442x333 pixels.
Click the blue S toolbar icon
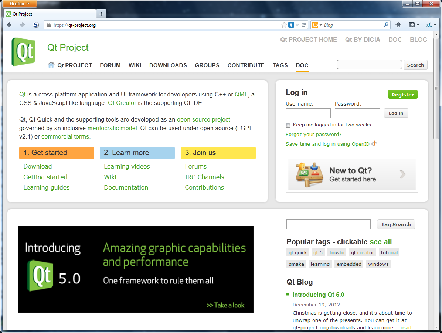pos(36,25)
